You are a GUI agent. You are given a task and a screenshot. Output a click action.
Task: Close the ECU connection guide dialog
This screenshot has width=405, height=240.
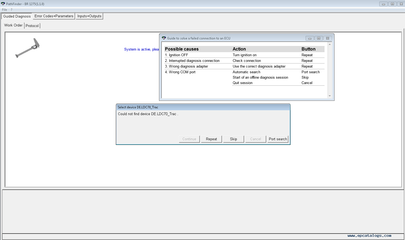(328, 38)
